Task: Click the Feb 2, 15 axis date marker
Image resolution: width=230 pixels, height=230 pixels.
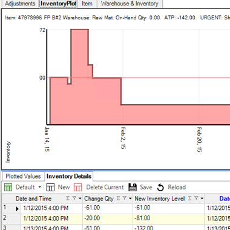Action: pyautogui.click(x=123, y=138)
